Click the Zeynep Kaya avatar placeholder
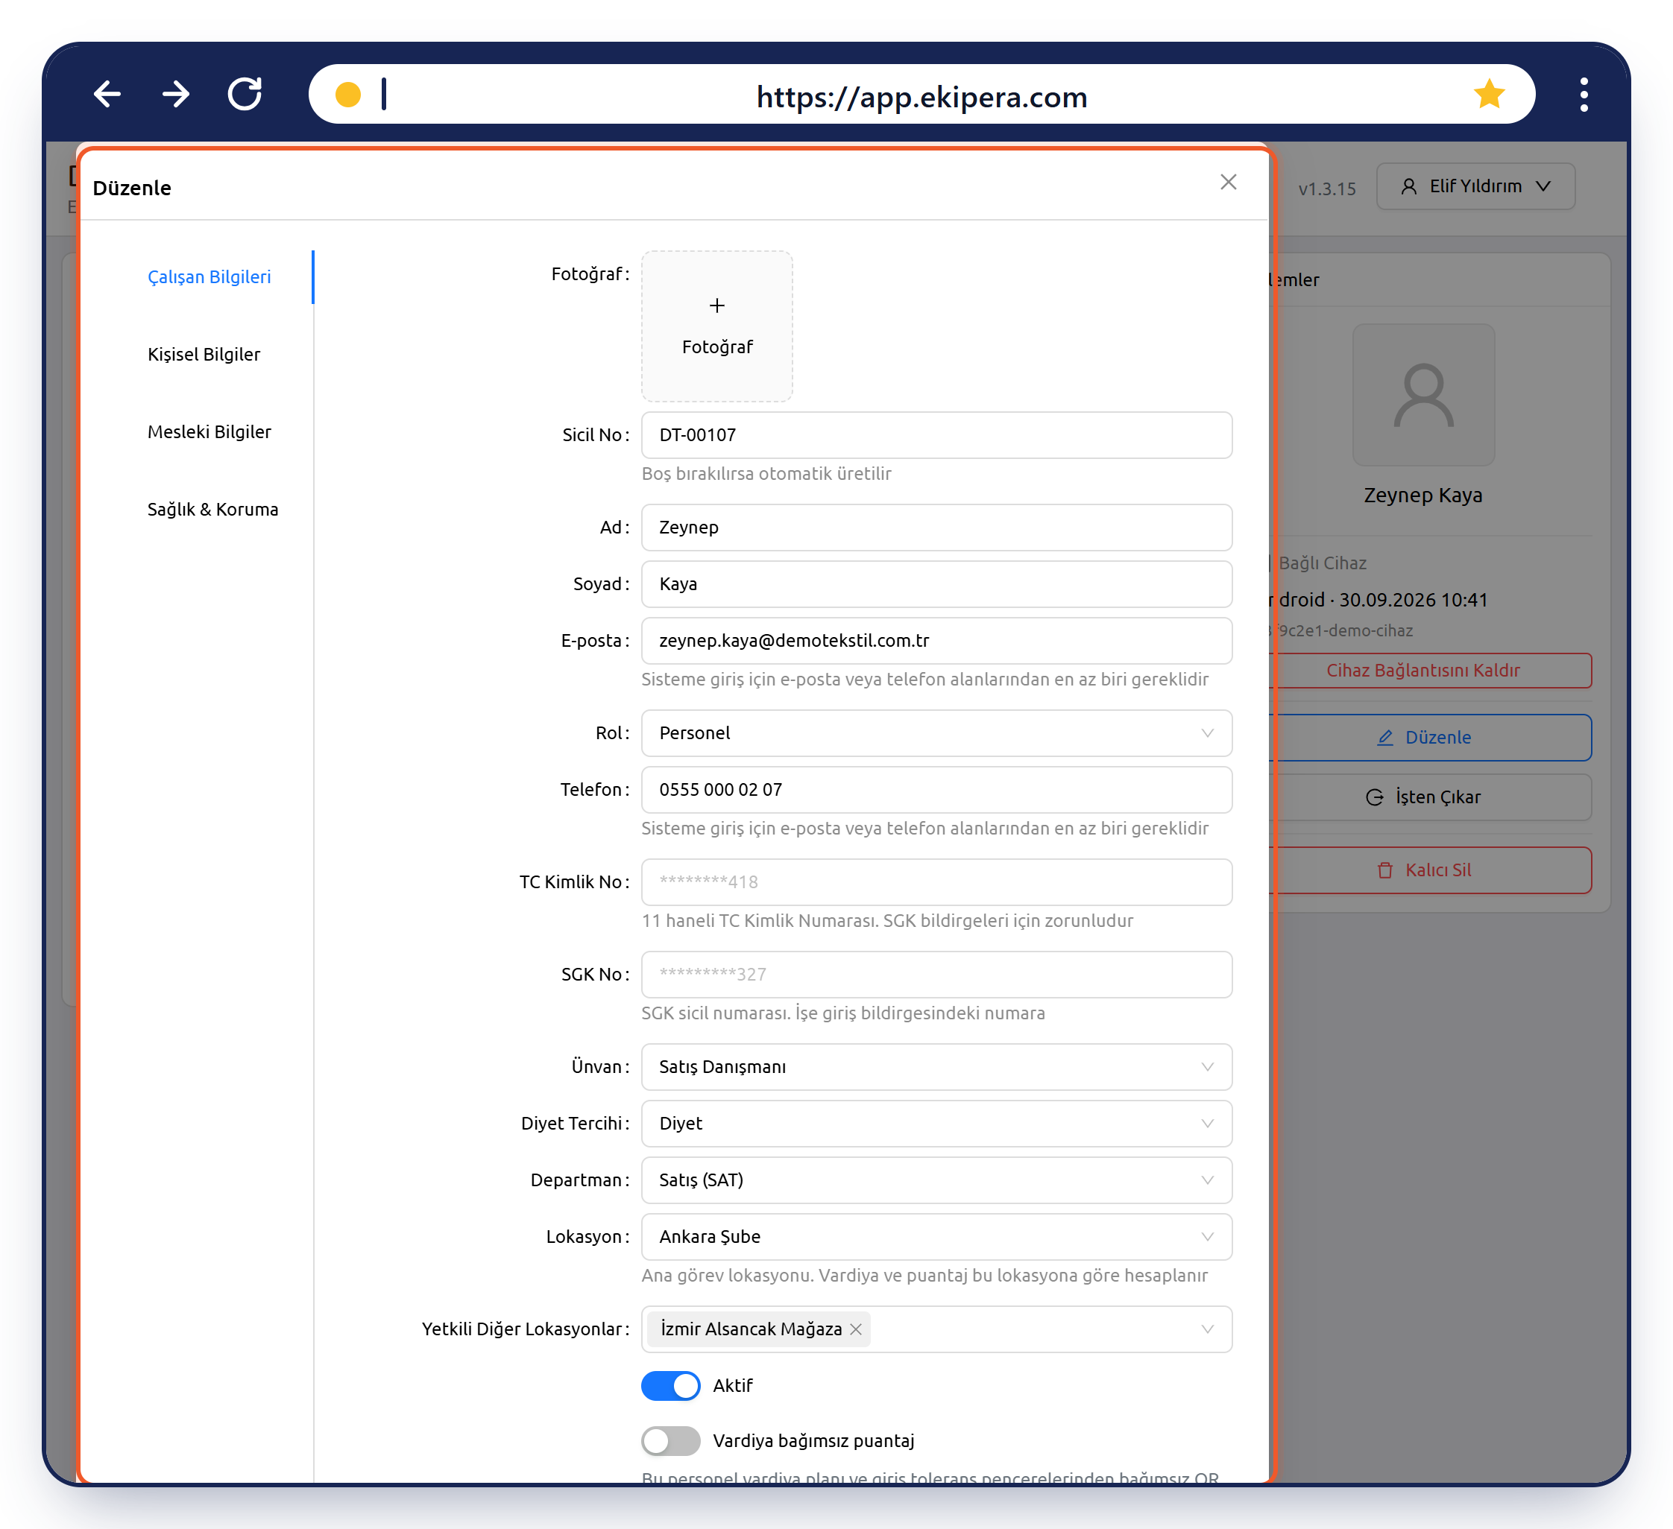Image resolution: width=1673 pixels, height=1529 pixels. [1423, 395]
